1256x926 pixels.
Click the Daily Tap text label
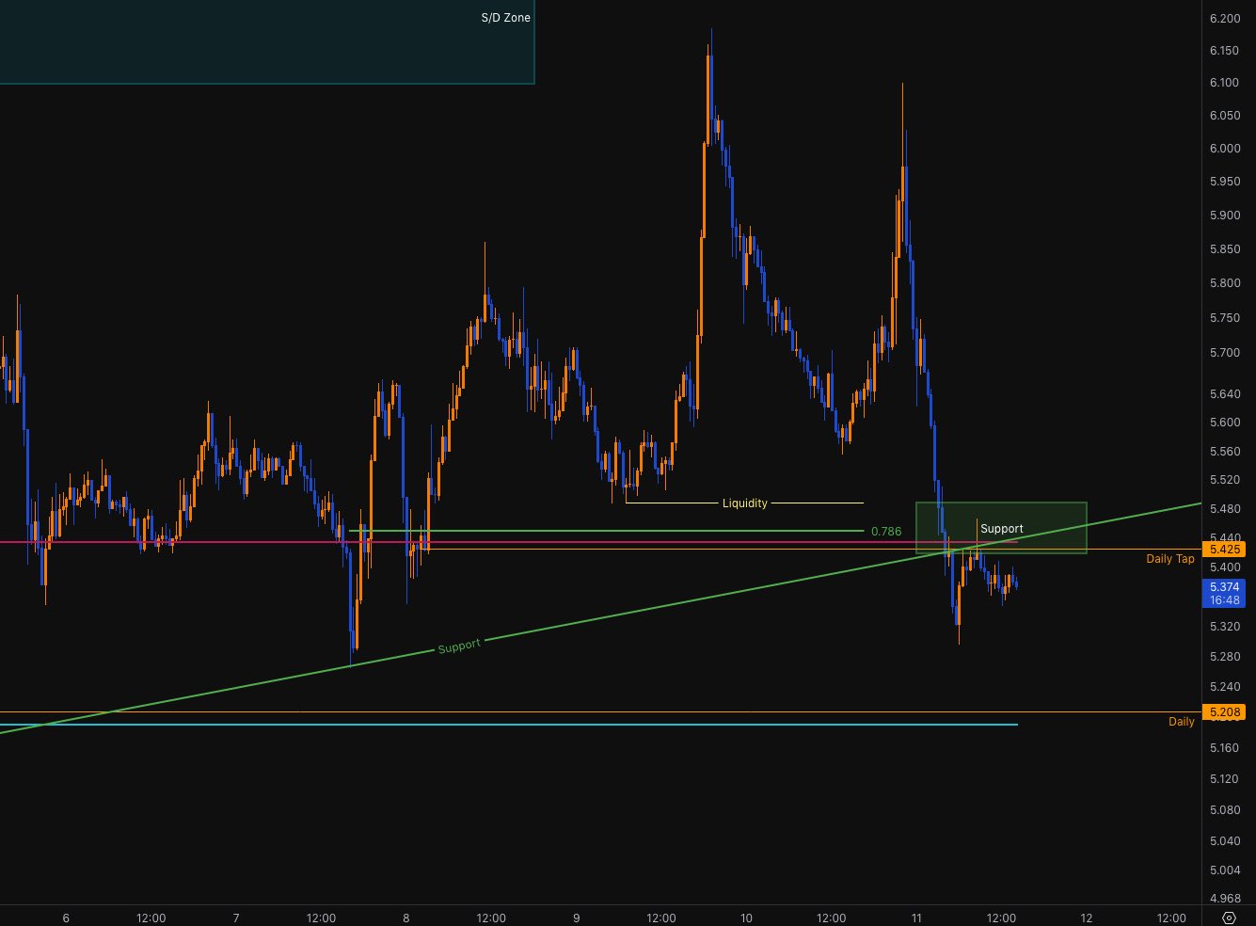pyautogui.click(x=1169, y=559)
